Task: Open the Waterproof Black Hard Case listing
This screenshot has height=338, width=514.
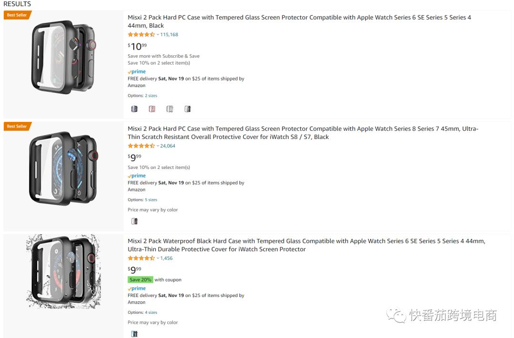Action: [306, 245]
